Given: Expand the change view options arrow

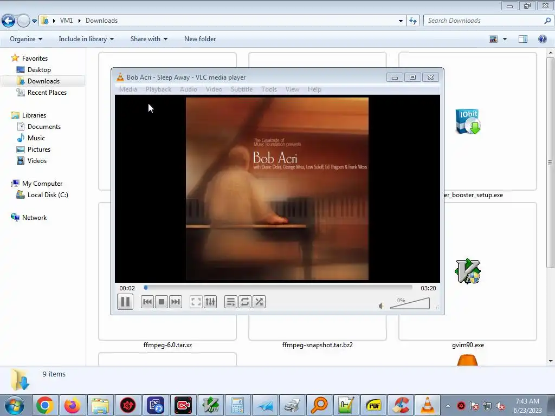Looking at the screenshot, I should [x=505, y=39].
